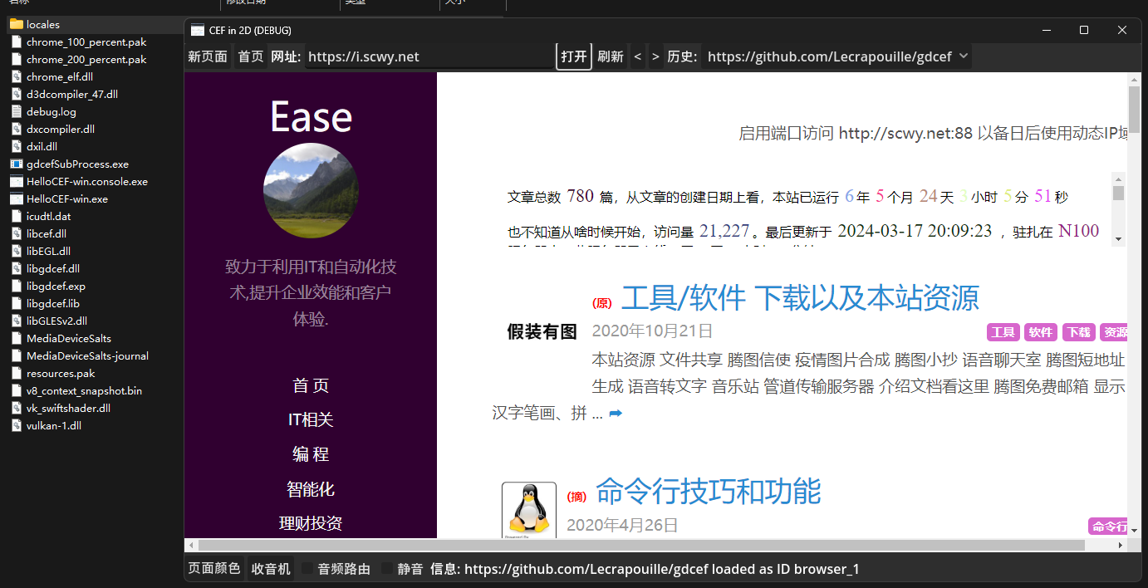Click the page vertical scrollbar thumb
This screenshot has height=588, width=1148.
coord(1135,110)
